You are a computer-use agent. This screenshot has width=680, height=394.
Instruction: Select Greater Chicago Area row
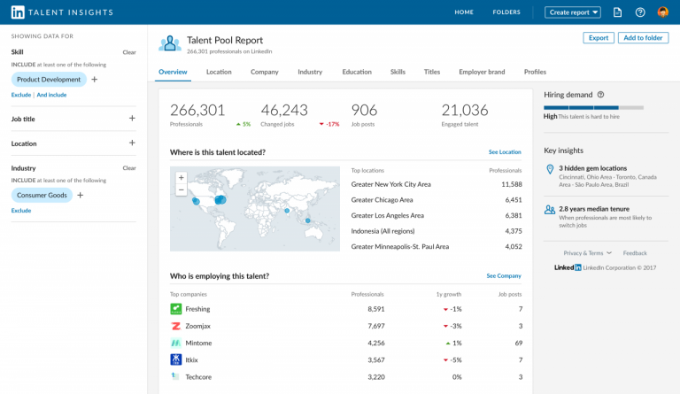[437, 200]
